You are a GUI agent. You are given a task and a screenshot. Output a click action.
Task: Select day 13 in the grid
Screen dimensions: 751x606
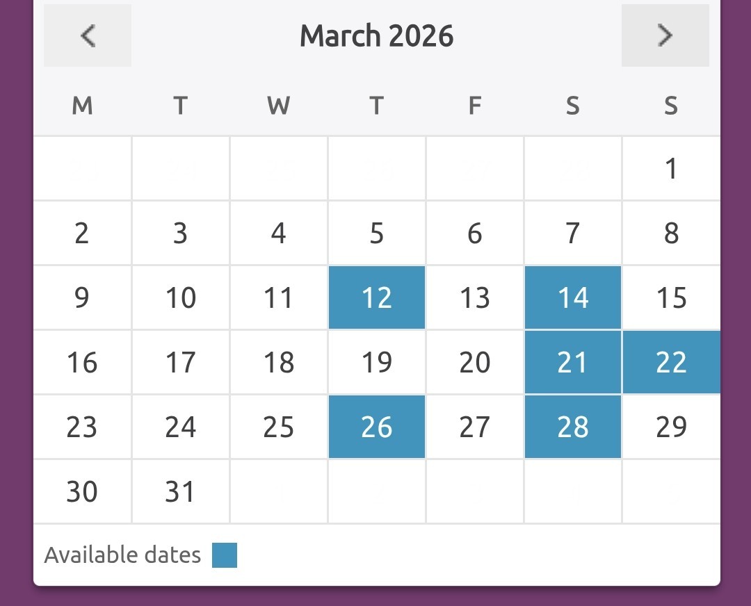[475, 297]
